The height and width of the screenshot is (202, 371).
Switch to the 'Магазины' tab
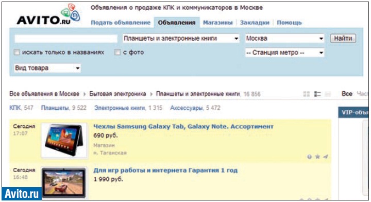(x=217, y=23)
